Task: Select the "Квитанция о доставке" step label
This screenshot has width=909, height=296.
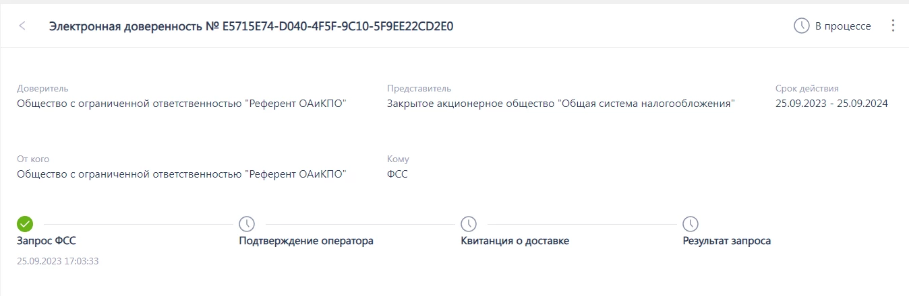Action: 515,241
